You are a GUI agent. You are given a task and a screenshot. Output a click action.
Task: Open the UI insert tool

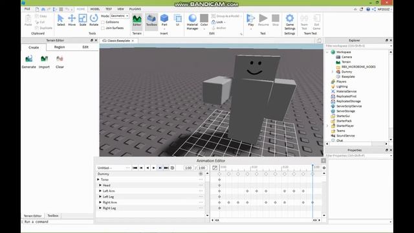(x=178, y=21)
